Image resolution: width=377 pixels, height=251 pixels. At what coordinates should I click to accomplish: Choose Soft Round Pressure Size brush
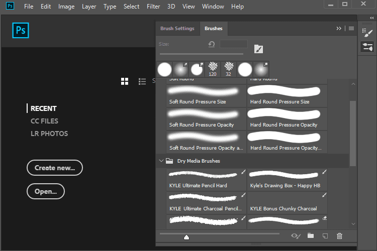tap(206, 95)
